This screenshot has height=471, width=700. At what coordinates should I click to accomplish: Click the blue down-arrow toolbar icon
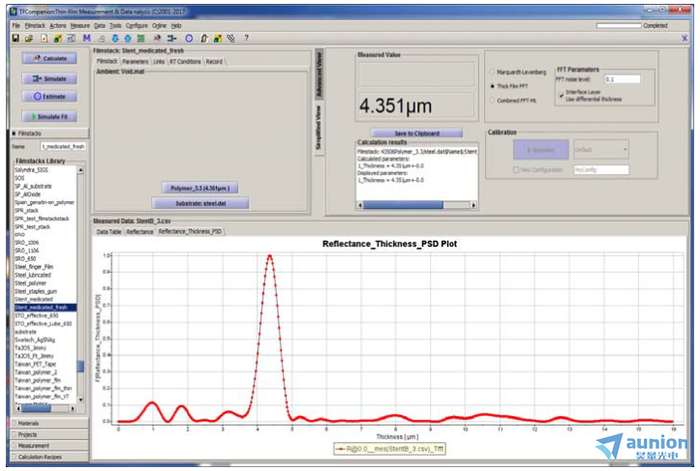(x=115, y=39)
